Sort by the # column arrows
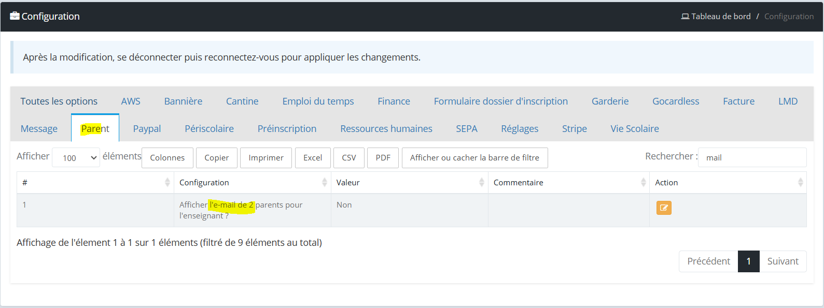 (167, 182)
